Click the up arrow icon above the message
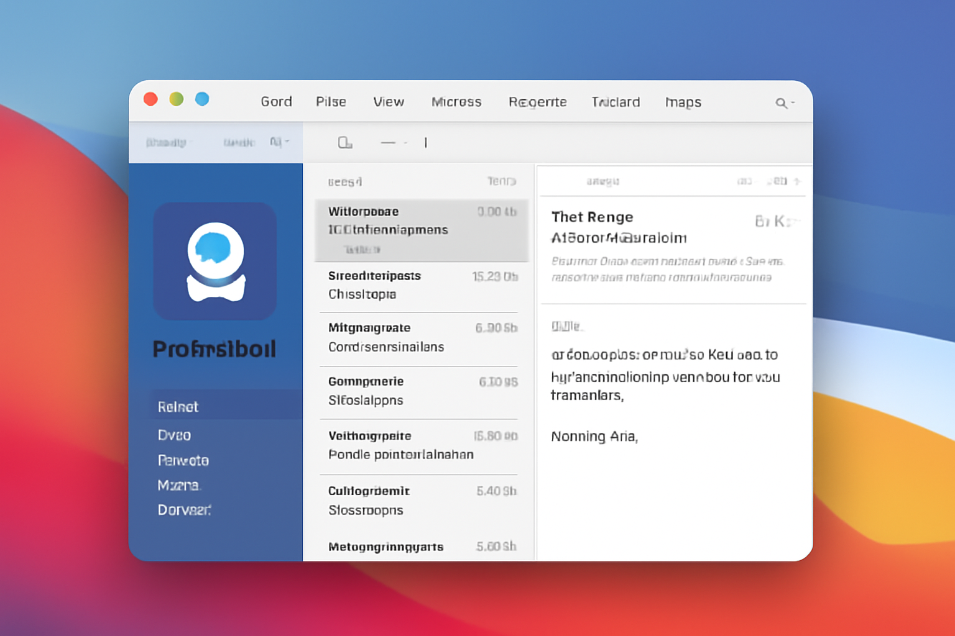Screen dimensions: 955x636 [x=797, y=181]
